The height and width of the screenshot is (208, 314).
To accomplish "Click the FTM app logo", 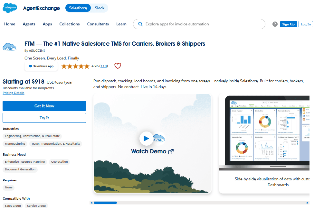I will click(x=9, y=47).
